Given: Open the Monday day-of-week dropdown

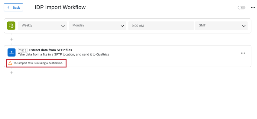Looking at the screenshot, I should point(97,26).
